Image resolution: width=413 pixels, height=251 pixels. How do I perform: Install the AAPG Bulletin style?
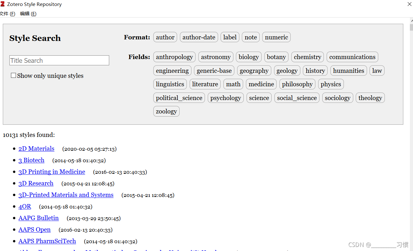click(38, 218)
